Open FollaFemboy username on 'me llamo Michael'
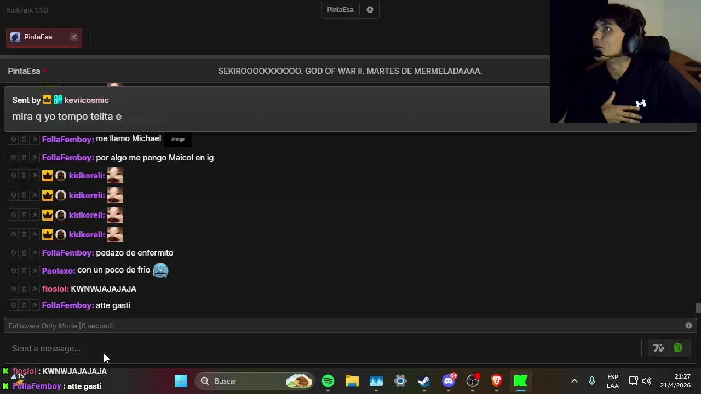Image resolution: width=701 pixels, height=394 pixels. click(68, 140)
